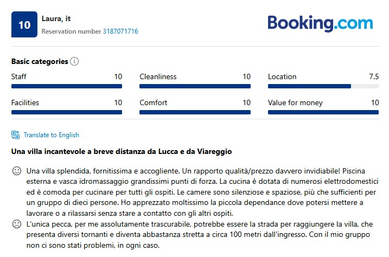389x257 pixels.
Task: Click the sad frowning face icon
Action: (x=17, y=224)
